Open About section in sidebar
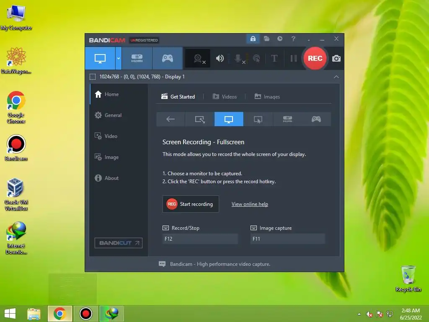 [x=119, y=178]
